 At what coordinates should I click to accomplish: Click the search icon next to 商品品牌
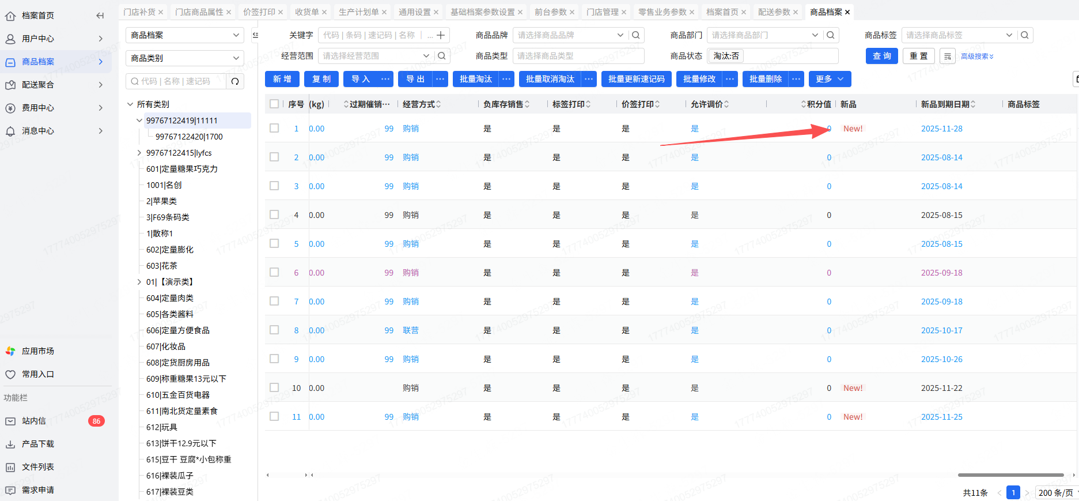pyautogui.click(x=636, y=35)
